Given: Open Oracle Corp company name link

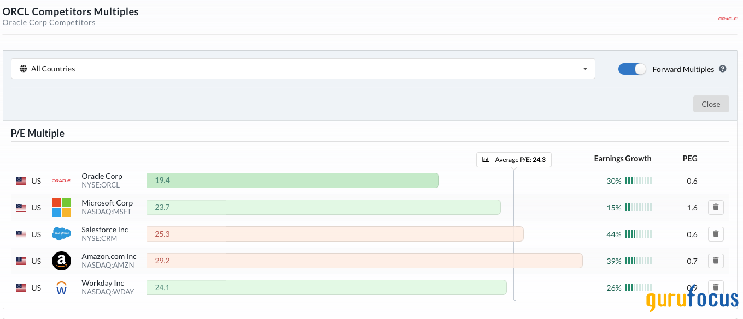Looking at the screenshot, I should [102, 176].
